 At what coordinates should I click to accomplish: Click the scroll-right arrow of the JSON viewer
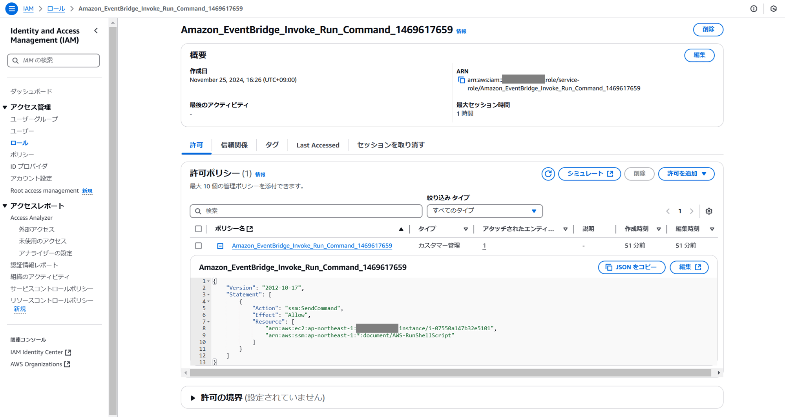(718, 373)
